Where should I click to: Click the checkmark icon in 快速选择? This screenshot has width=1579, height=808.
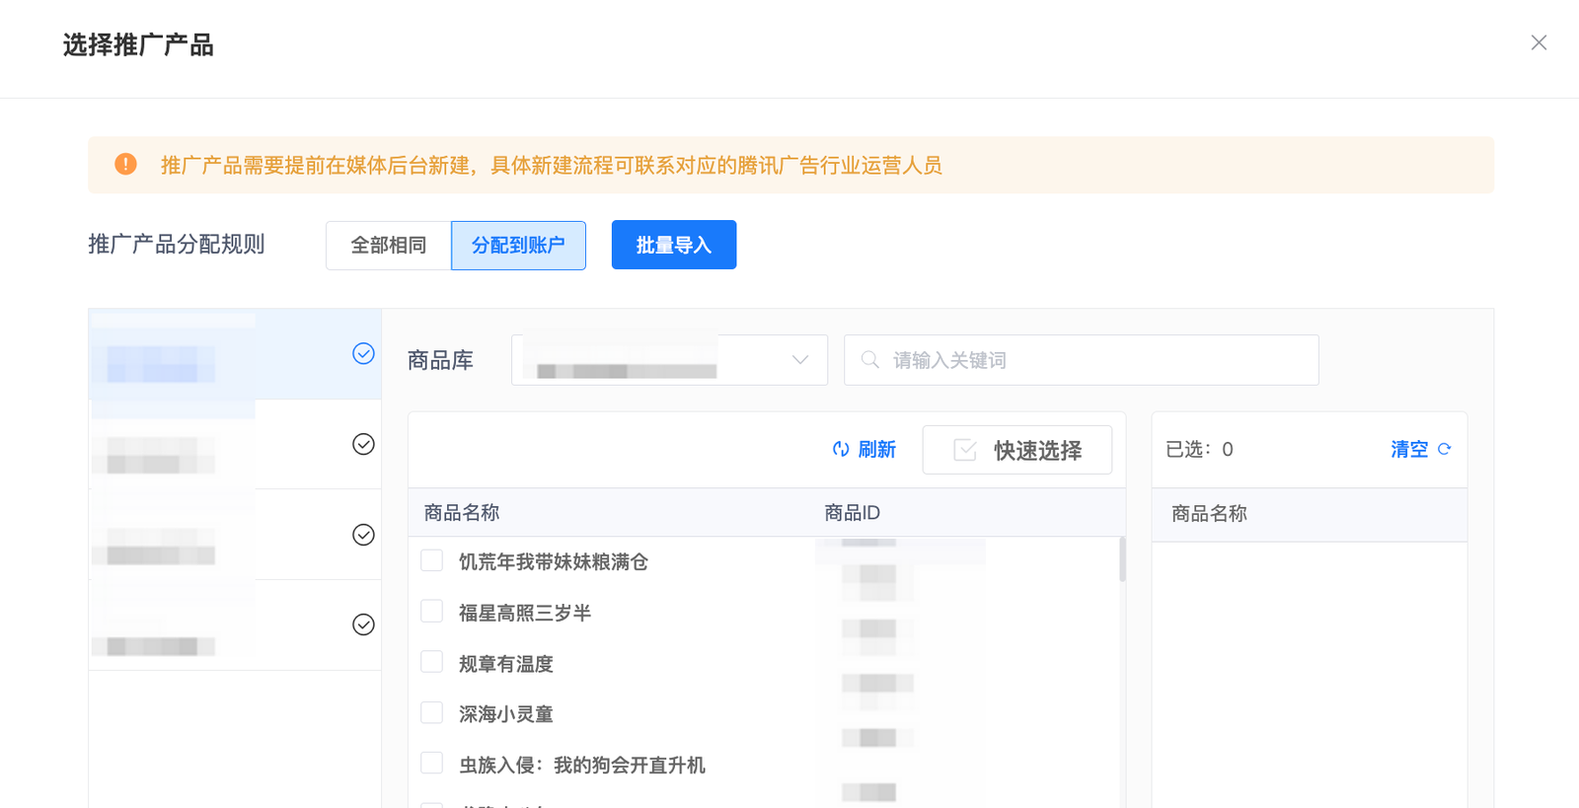click(x=965, y=450)
